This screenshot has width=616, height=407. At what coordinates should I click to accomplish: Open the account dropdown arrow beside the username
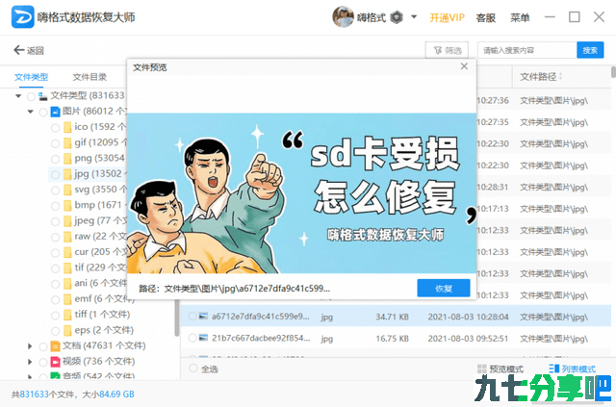point(414,17)
